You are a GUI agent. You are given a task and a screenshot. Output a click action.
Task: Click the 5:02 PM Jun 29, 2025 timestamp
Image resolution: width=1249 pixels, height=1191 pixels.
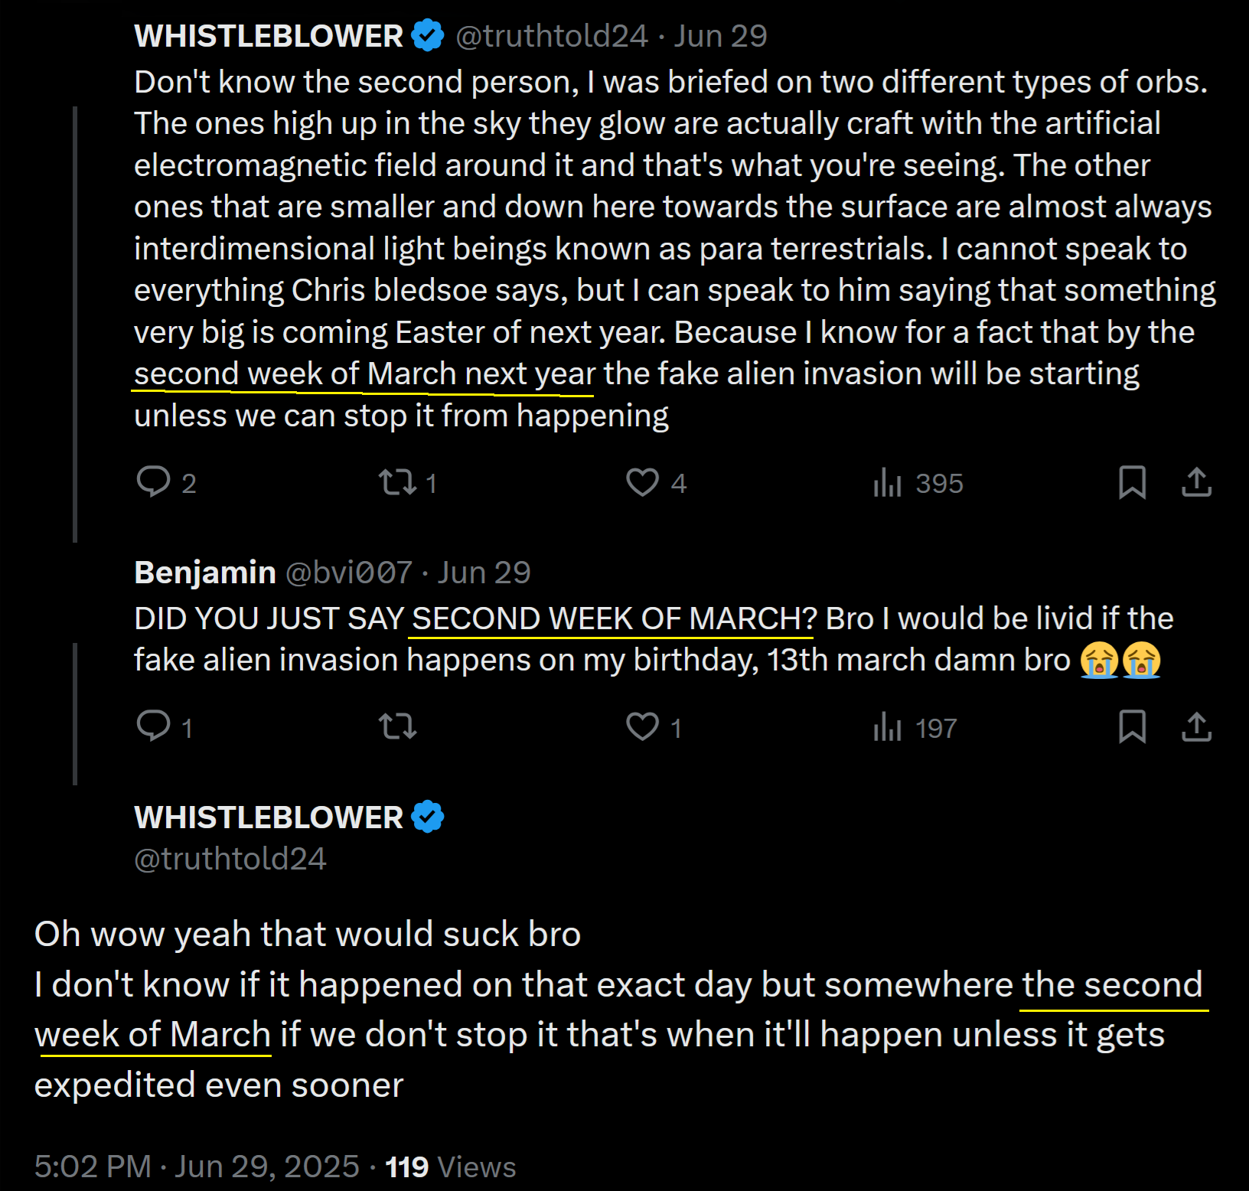(197, 1167)
